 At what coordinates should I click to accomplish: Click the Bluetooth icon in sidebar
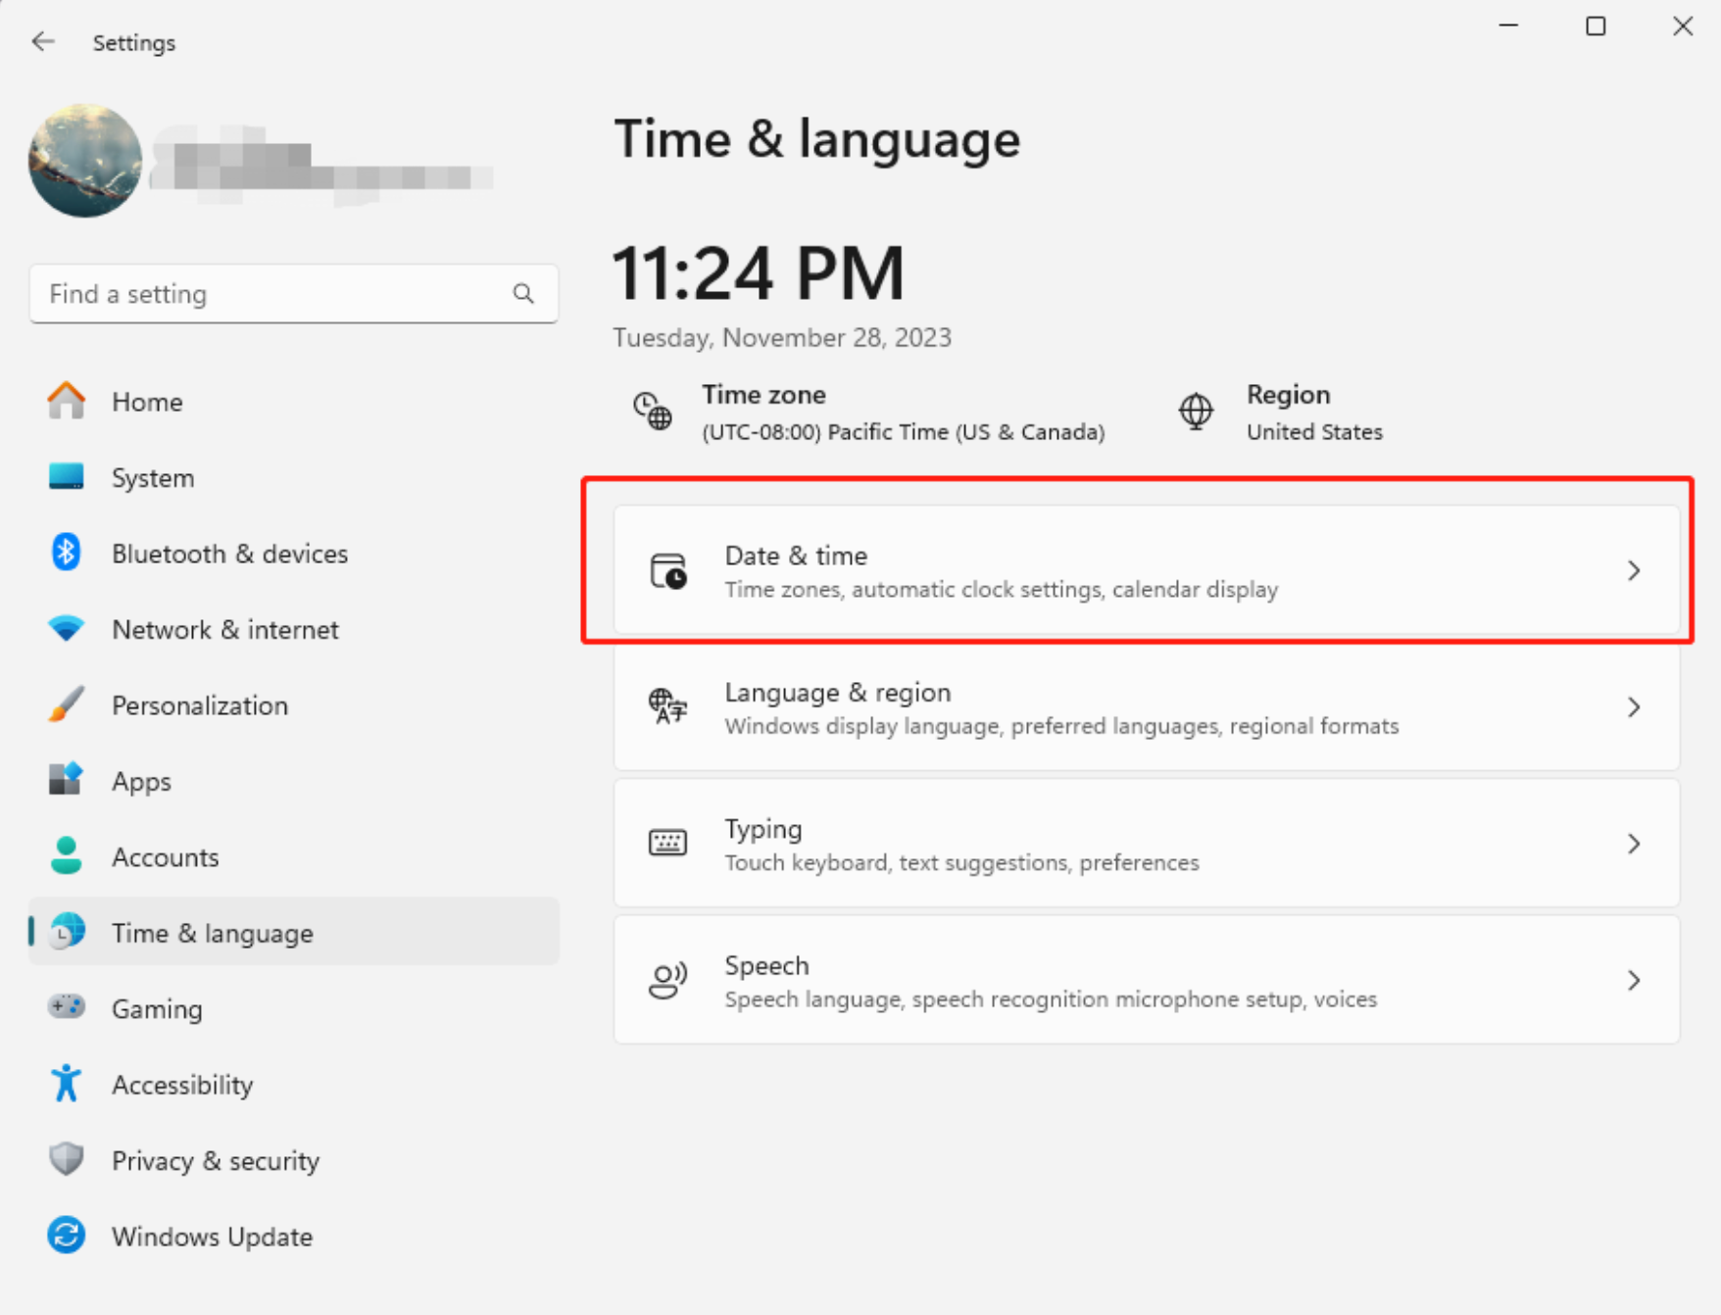click(67, 553)
